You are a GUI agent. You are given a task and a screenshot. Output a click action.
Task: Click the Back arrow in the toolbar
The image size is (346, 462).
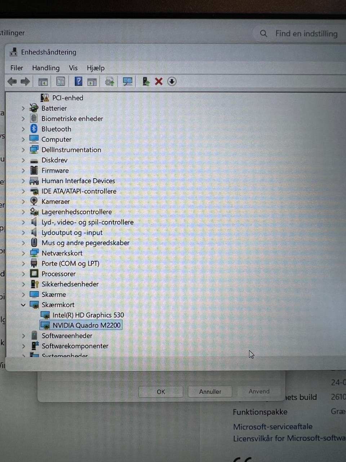click(x=12, y=82)
